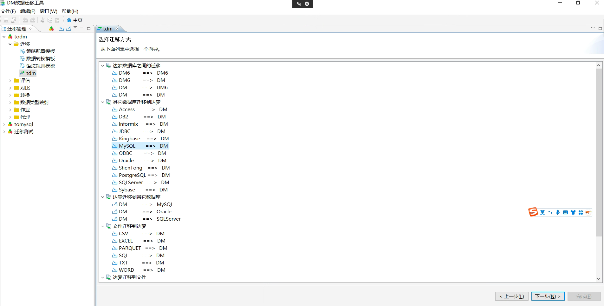Click the wizard list scroll-down arrow
The width and height of the screenshot is (604, 306).
pos(599,279)
